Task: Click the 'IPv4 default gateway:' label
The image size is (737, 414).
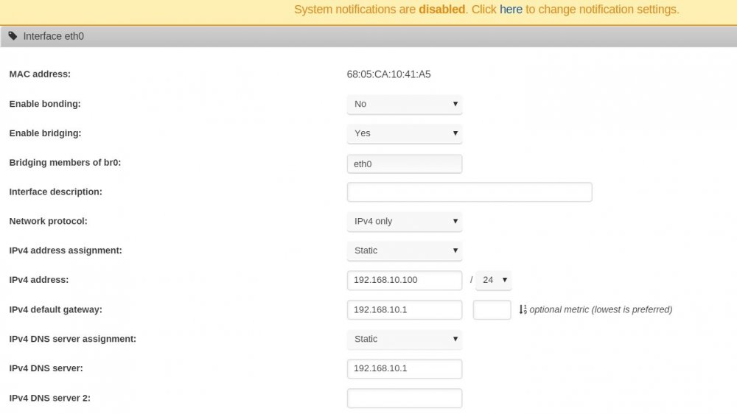Action: pyautogui.click(x=55, y=309)
